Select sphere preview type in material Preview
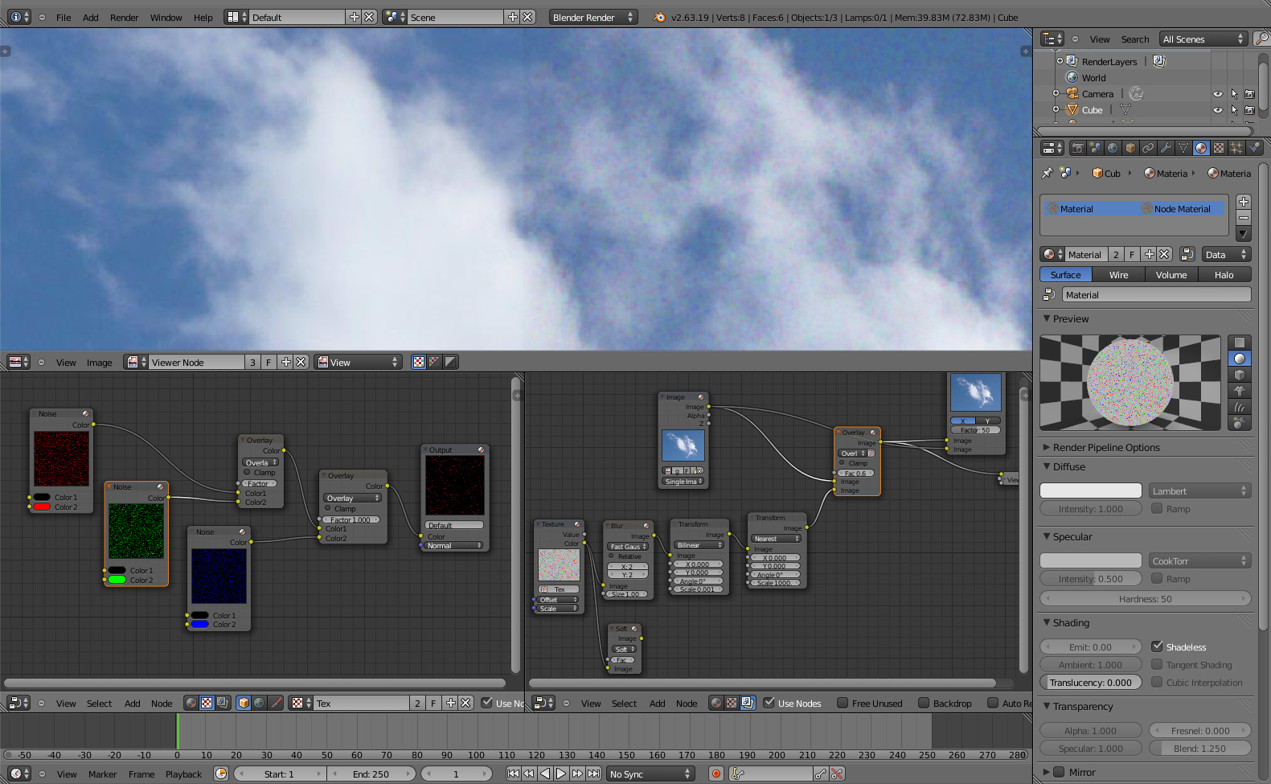Screen dimensions: 1271x784 1240,359
